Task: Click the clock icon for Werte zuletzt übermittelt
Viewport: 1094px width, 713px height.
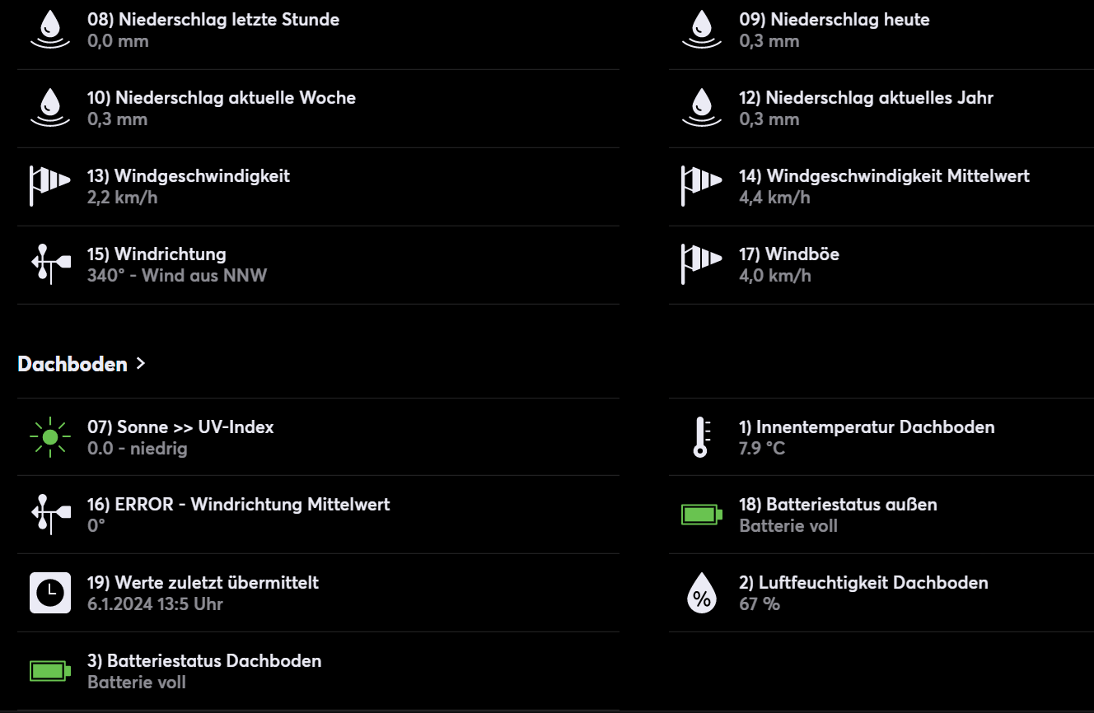Action: [50, 593]
